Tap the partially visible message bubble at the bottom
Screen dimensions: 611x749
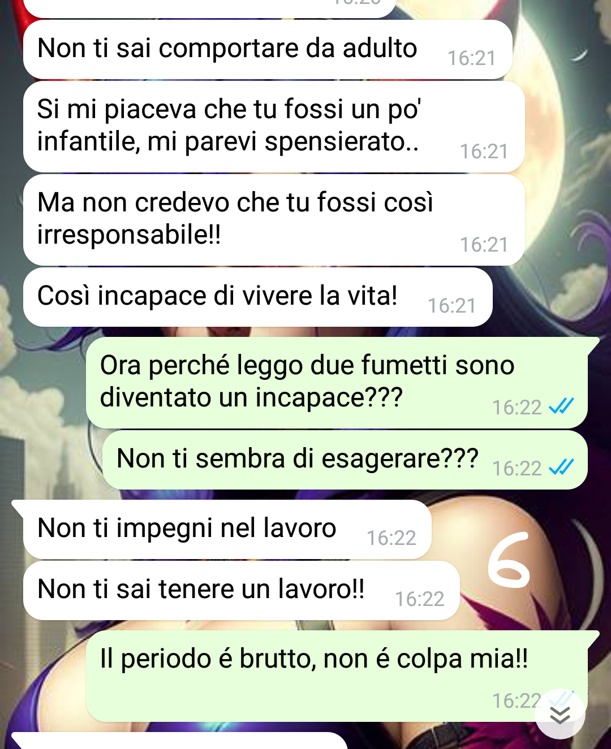pos(179,741)
